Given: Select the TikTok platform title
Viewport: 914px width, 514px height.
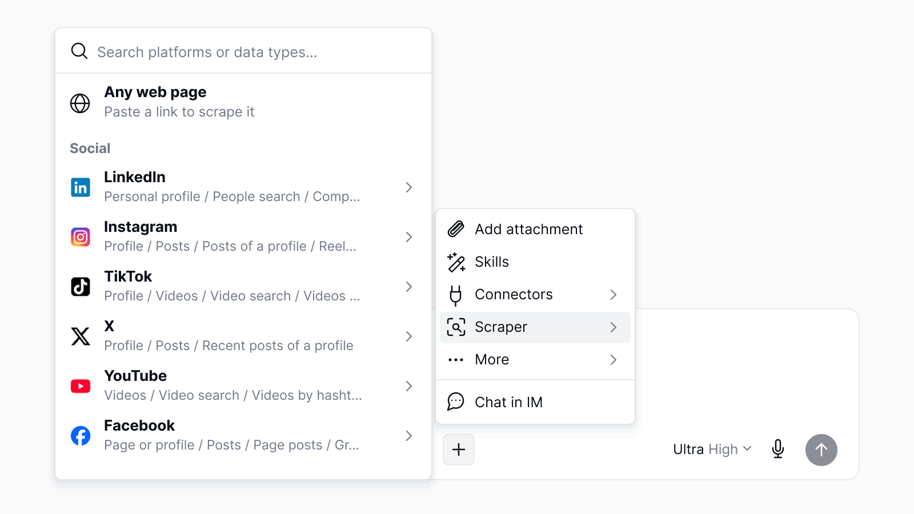Looking at the screenshot, I should pos(128,276).
